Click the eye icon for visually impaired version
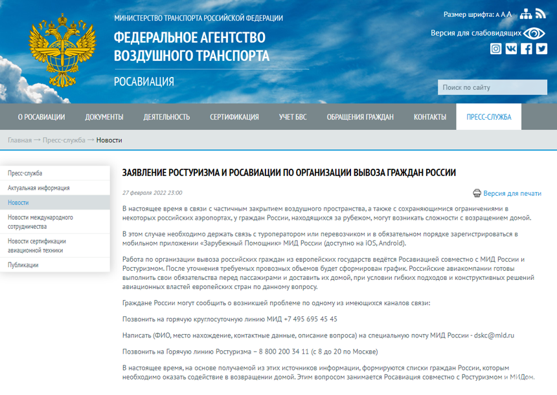Viewport: 557px width, 395px height. click(x=534, y=34)
